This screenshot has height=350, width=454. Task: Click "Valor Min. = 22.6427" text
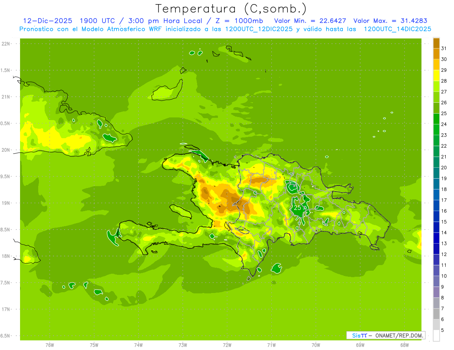click(310, 21)
